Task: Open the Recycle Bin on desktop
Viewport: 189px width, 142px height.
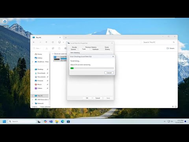Action: (x=5, y=22)
